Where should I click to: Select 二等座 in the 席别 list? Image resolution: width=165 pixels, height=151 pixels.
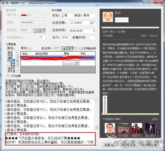click(x=11, y=63)
